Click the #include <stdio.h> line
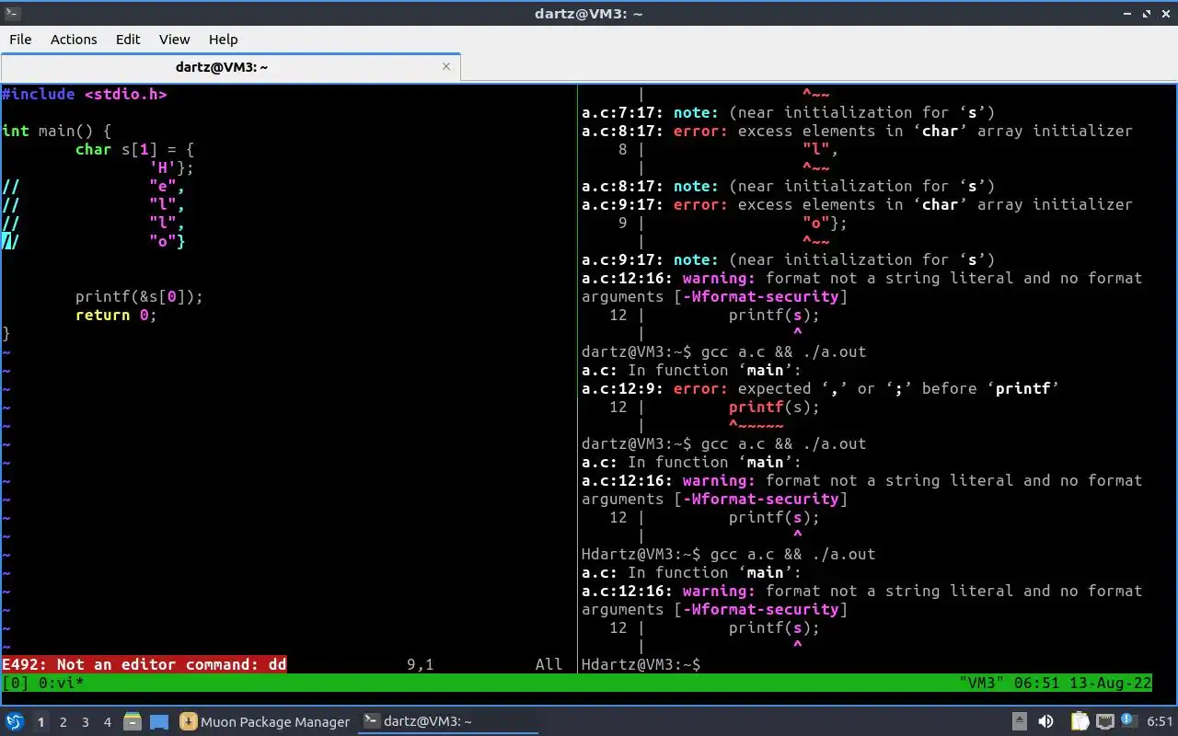The width and height of the screenshot is (1178, 736). click(x=85, y=94)
